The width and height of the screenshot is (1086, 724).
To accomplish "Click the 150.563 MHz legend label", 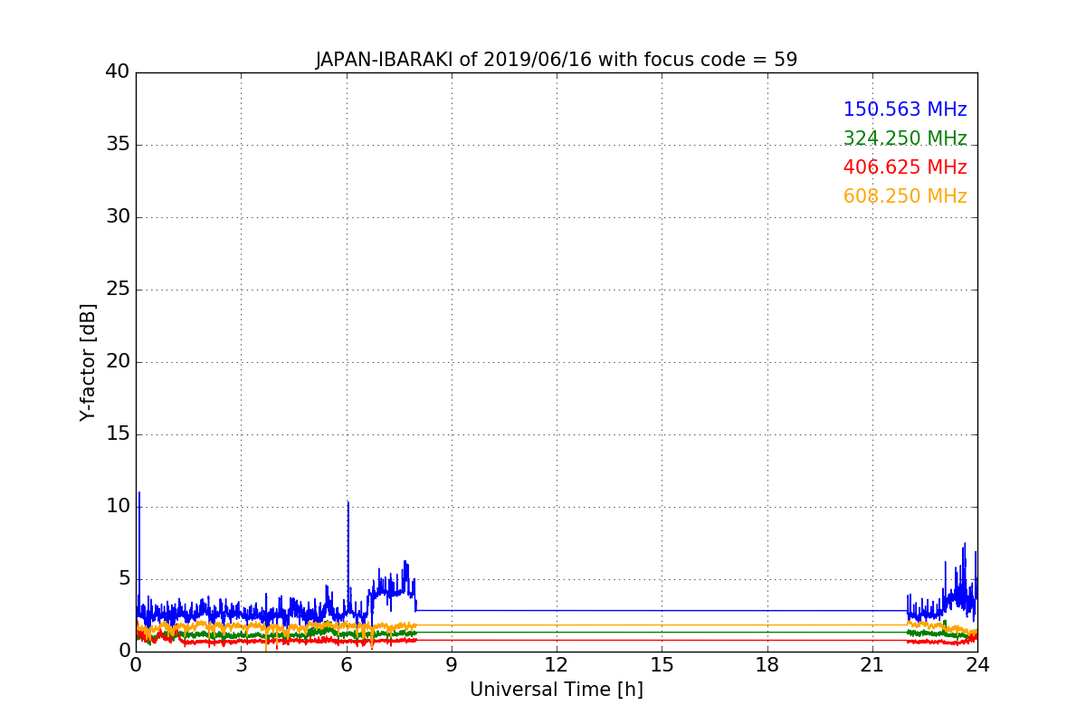I will click(905, 110).
